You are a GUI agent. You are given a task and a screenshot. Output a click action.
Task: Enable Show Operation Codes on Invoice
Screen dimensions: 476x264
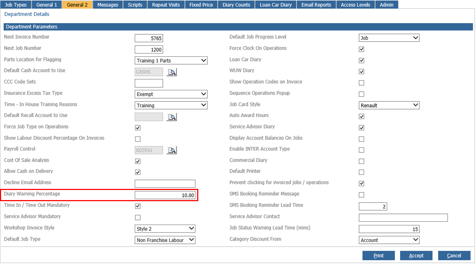(x=362, y=83)
